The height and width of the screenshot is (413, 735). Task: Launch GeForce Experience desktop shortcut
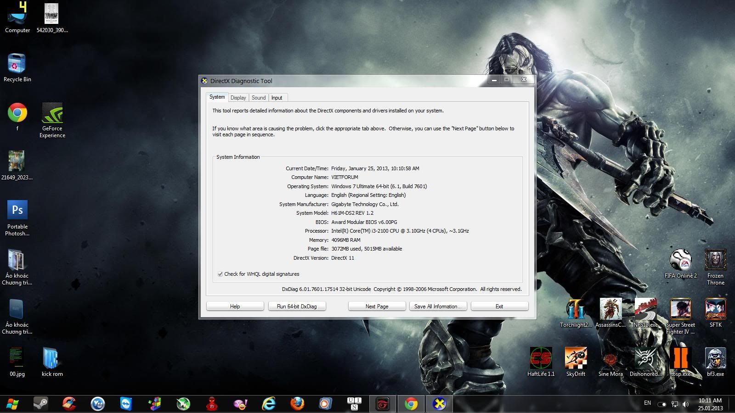[52, 120]
